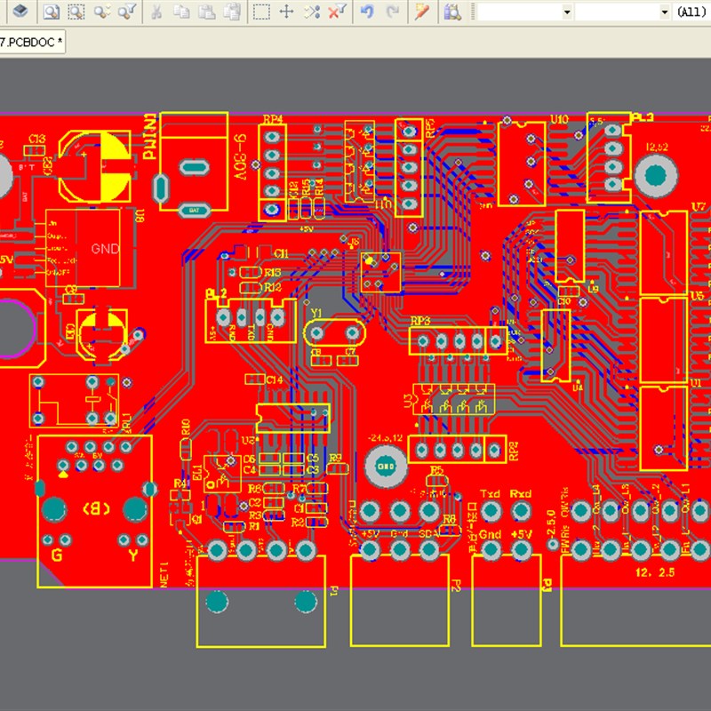The image size is (711, 711).
Task: Click the U1 designator label
Action: pos(696,384)
